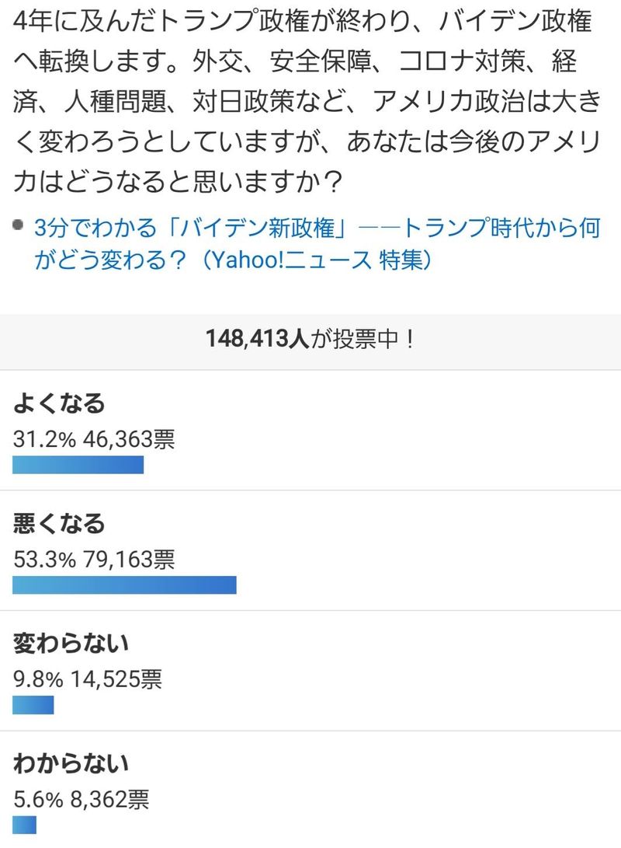Click the 5.6% percentage value
This screenshot has width=621, height=848.
click(x=38, y=799)
